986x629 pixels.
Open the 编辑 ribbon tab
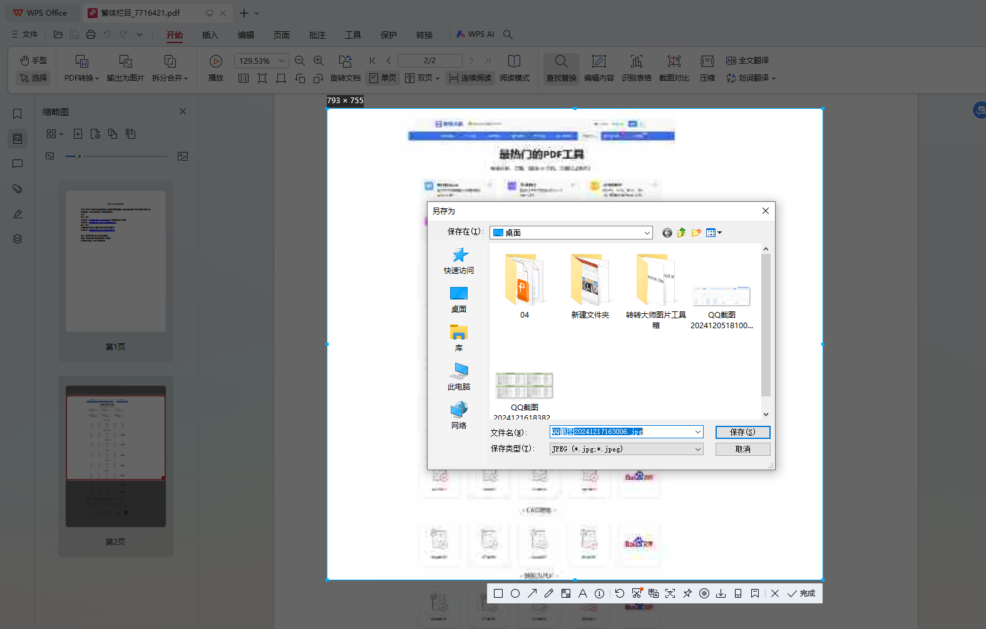[x=246, y=35]
